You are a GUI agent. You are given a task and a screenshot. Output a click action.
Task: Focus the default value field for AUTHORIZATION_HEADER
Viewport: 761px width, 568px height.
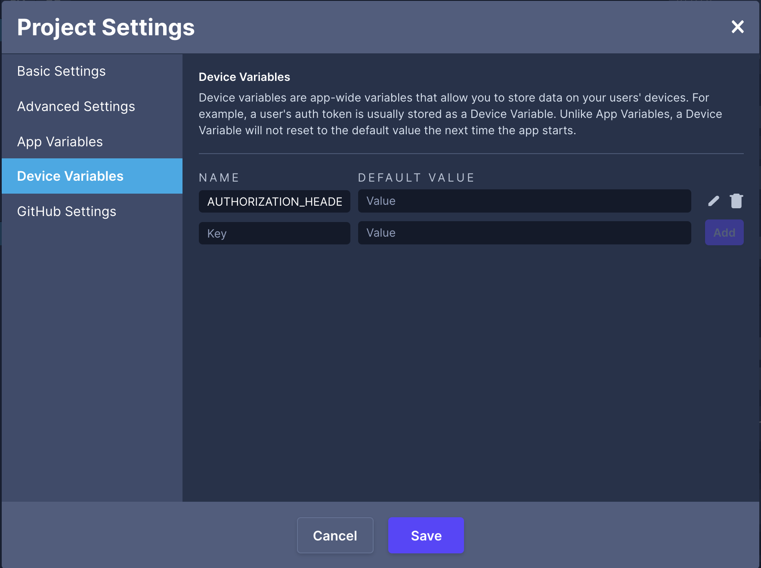tap(525, 201)
